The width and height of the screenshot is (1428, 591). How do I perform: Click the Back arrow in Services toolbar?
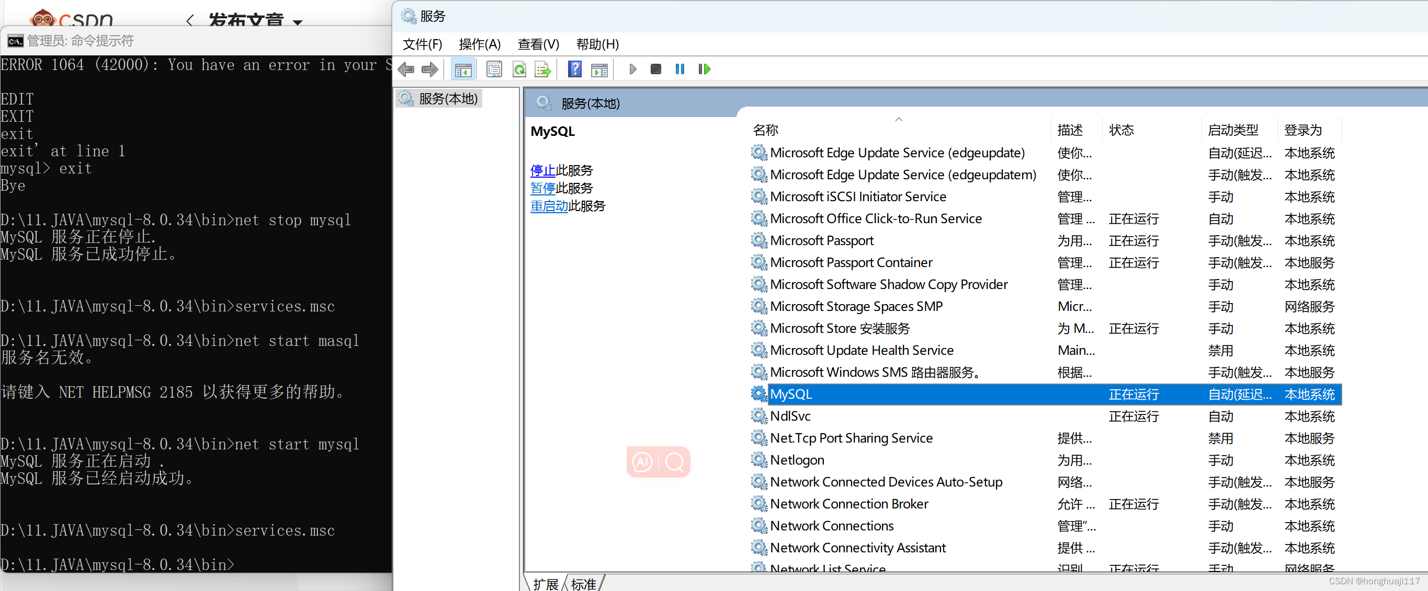click(406, 69)
